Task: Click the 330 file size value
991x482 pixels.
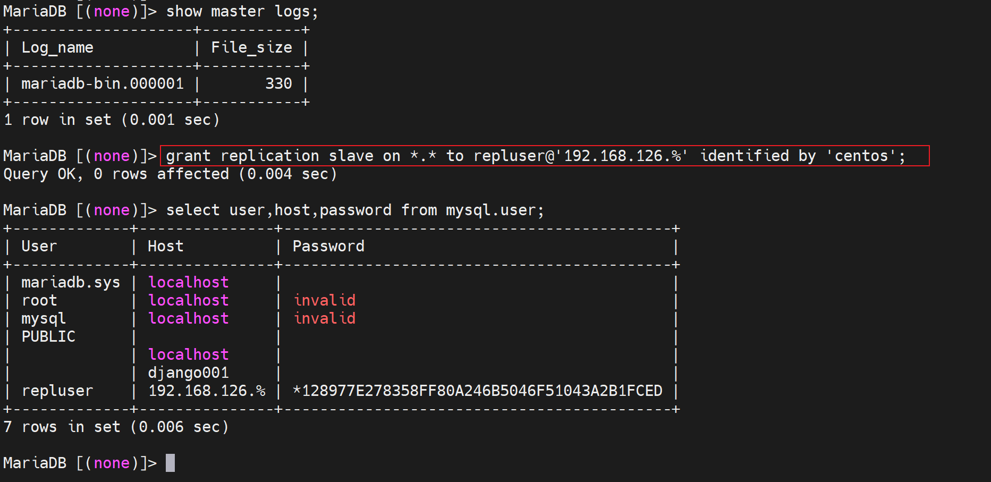Action: 278,84
